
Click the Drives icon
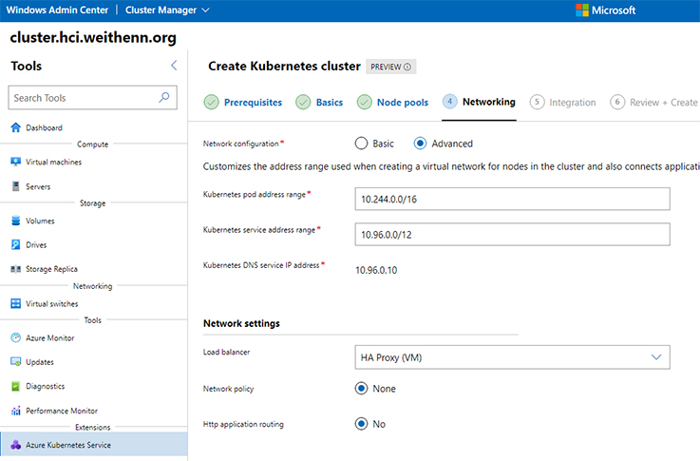pos(15,245)
